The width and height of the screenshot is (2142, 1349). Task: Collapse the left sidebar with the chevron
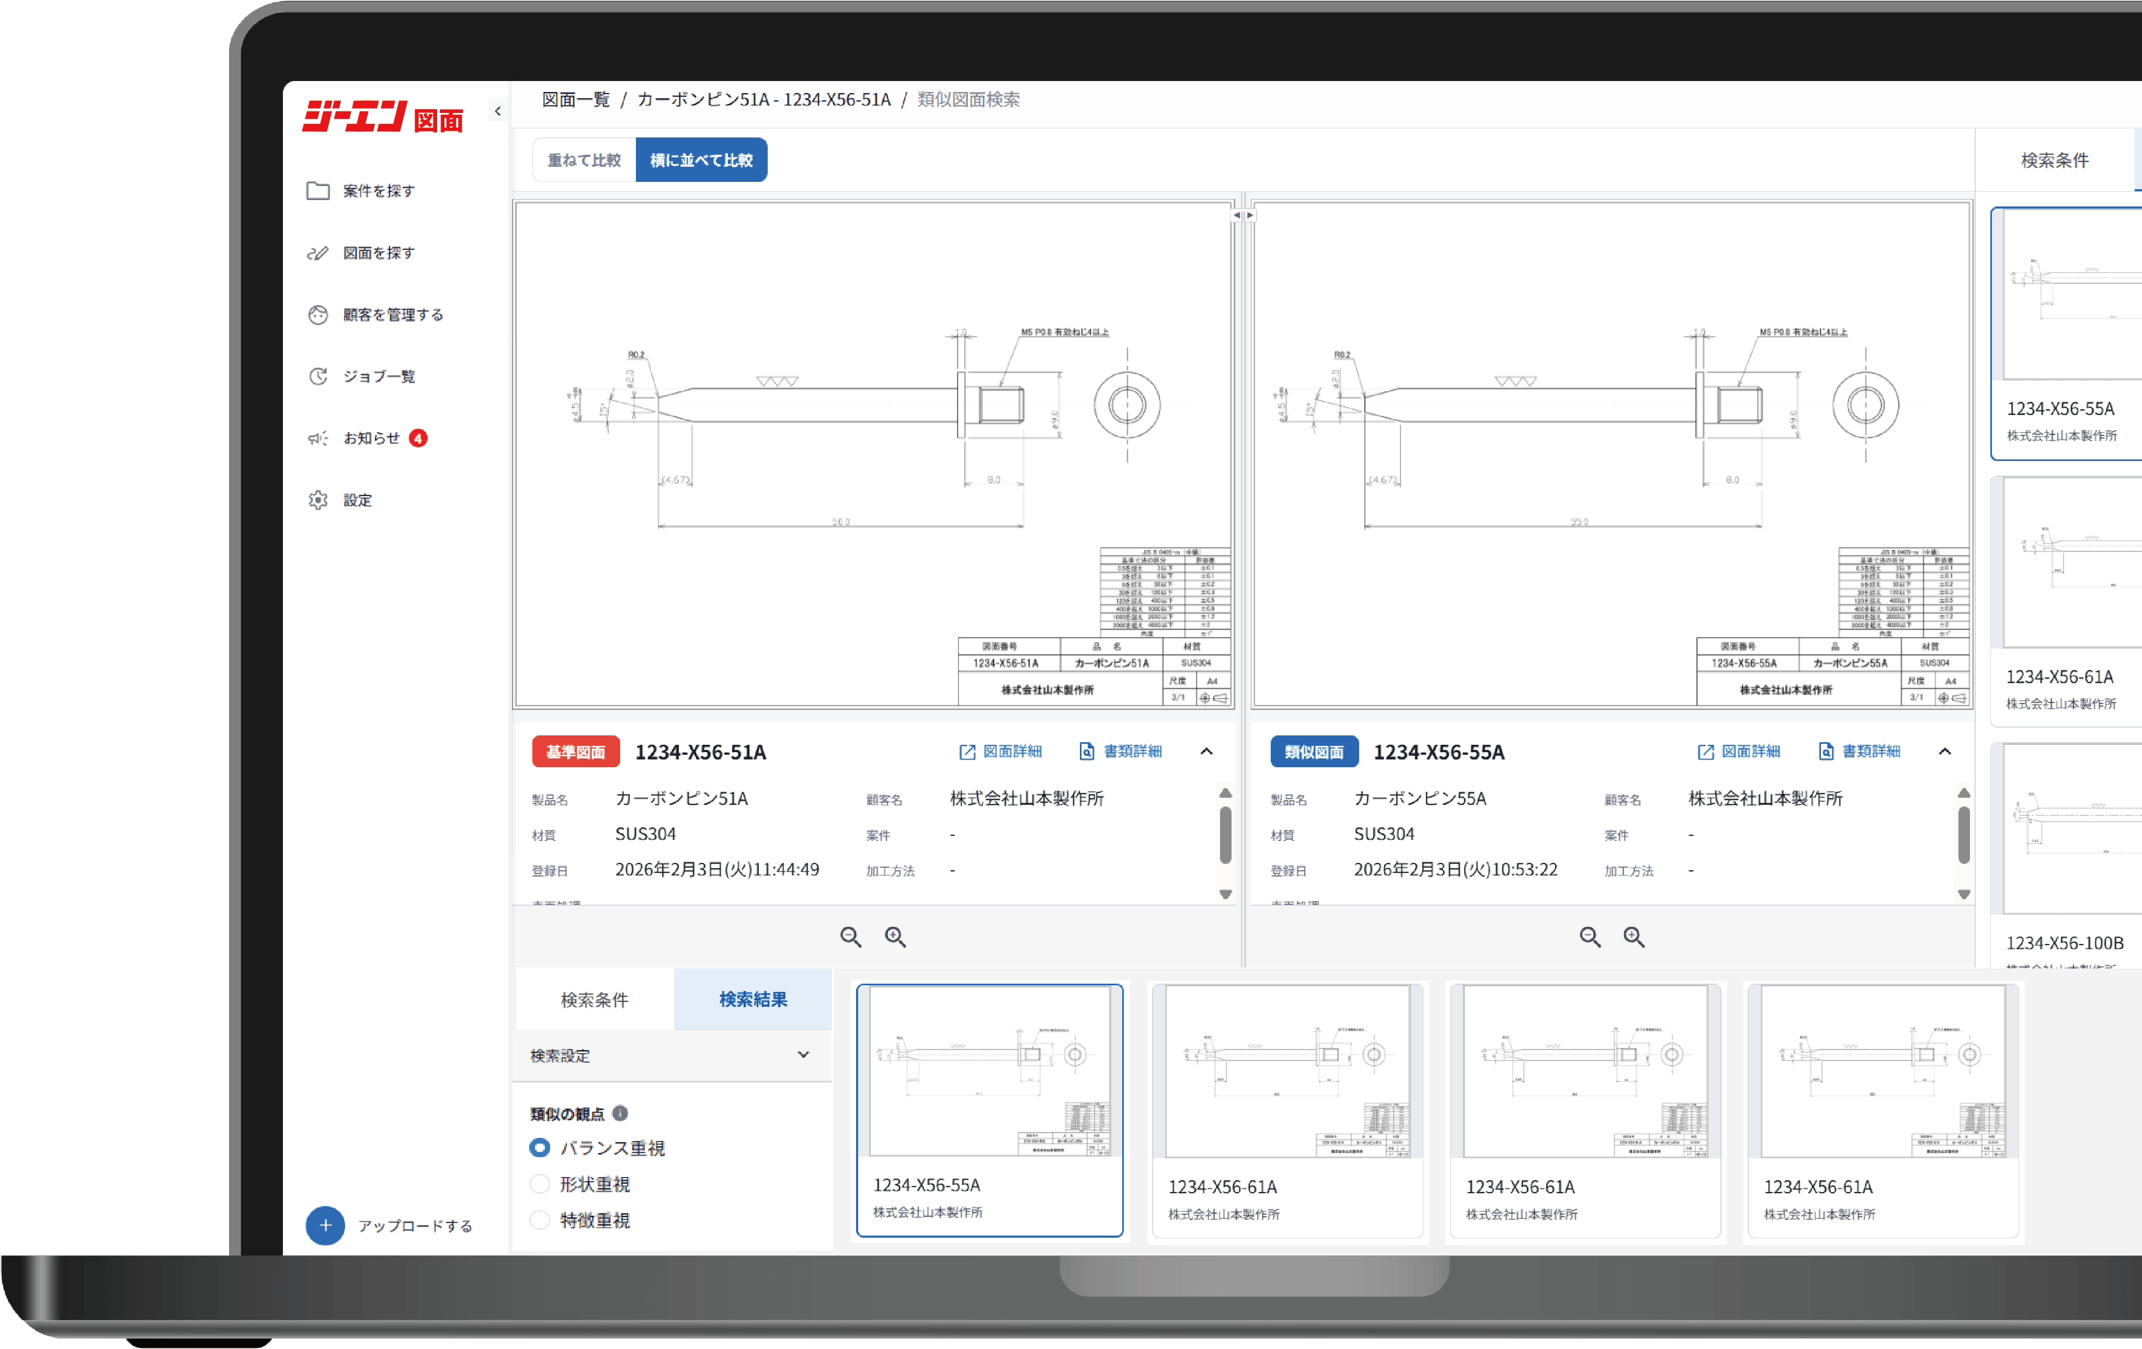click(497, 111)
